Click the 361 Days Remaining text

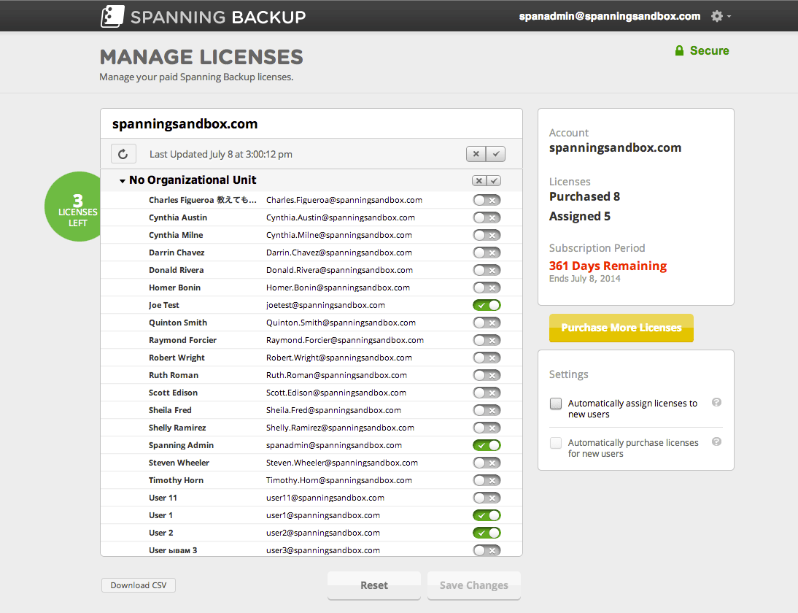point(608,266)
